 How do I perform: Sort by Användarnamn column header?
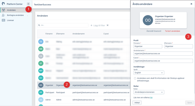click(x=79, y=34)
